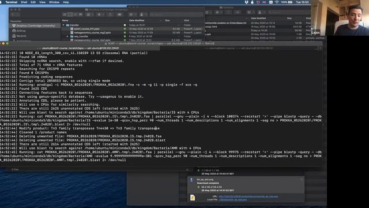The width and height of the screenshot is (369, 208).
Task: Expand the seq_transfer folder disclosure triangle
Action: point(67,36)
